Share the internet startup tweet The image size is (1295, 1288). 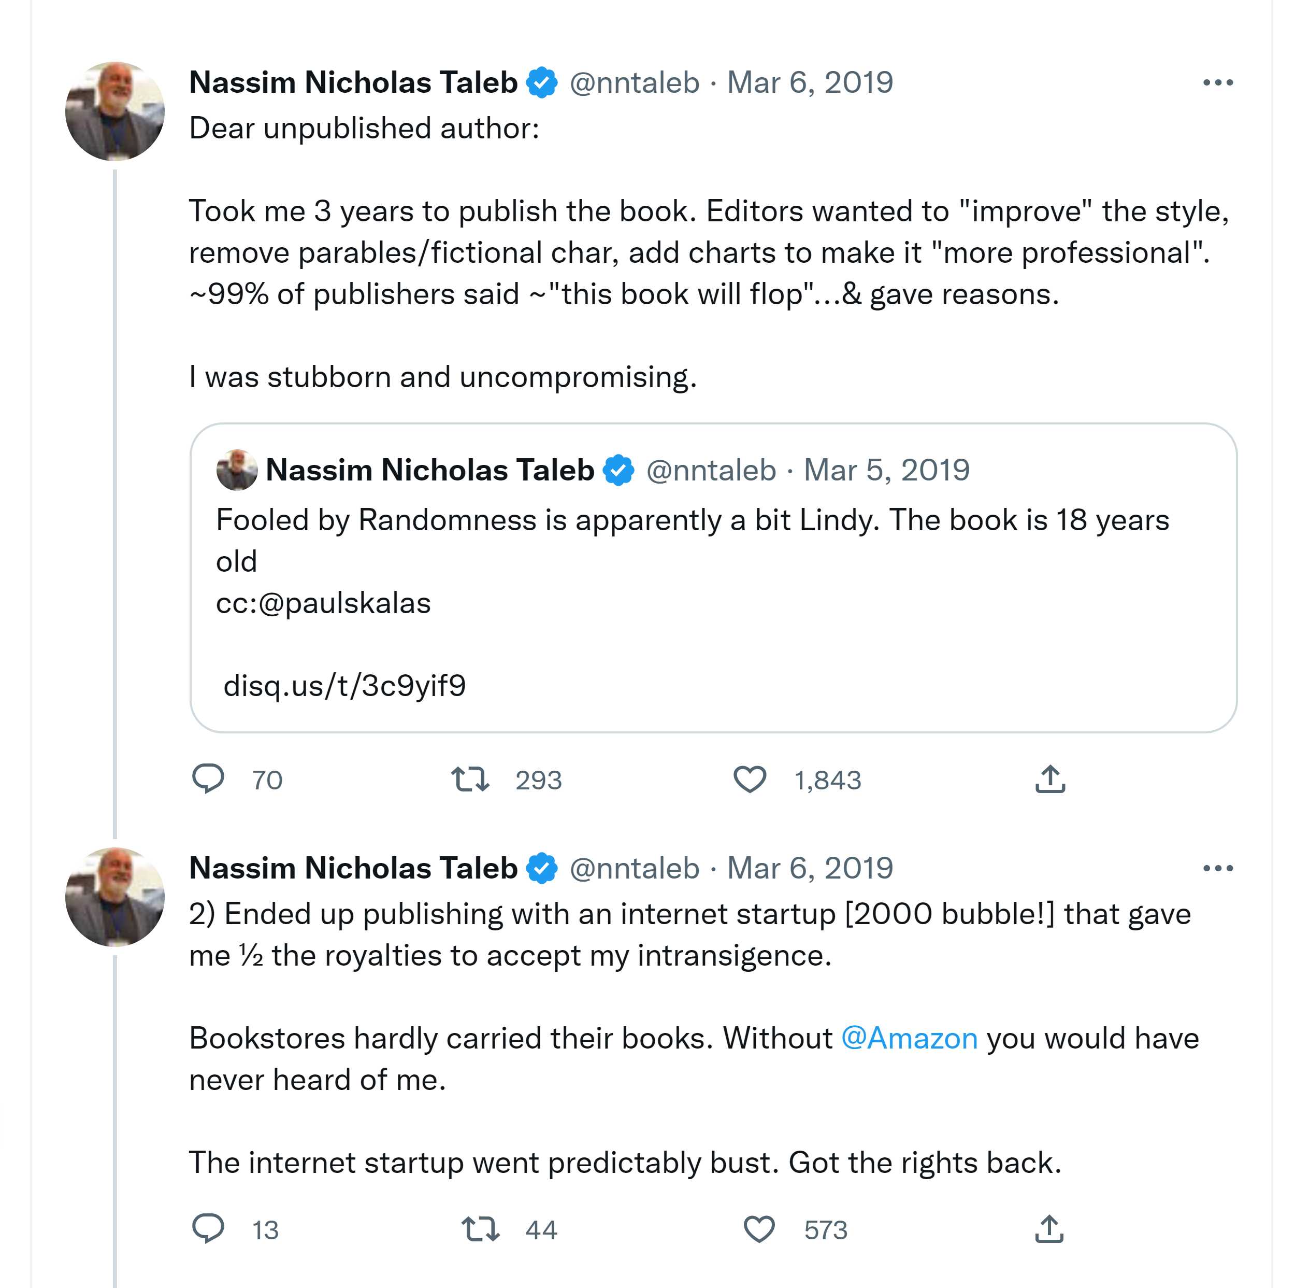coord(1049,1229)
